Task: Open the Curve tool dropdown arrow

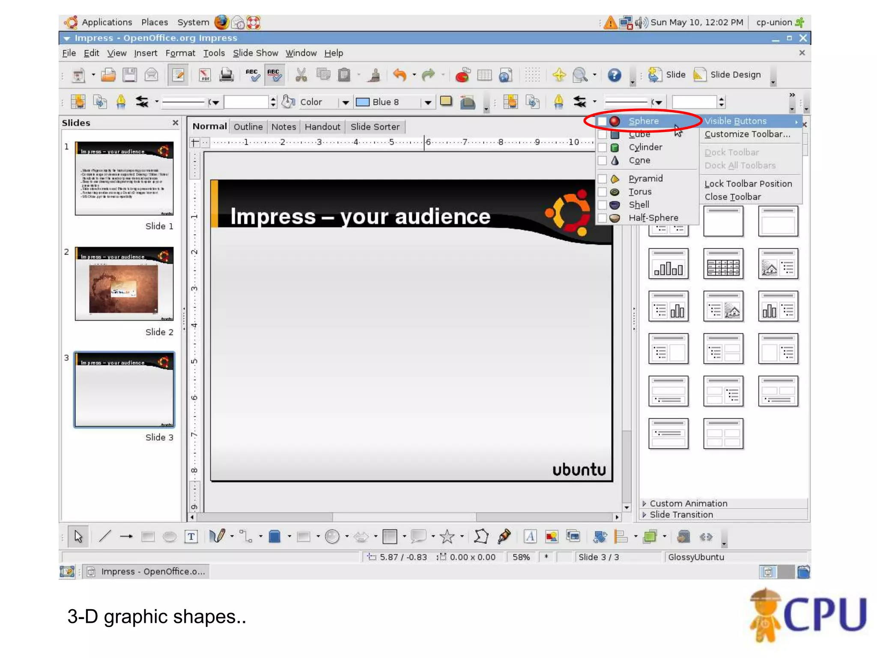Action: (x=232, y=536)
